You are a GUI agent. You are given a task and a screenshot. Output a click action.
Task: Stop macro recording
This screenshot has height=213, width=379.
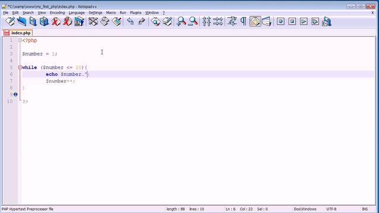[292, 21]
